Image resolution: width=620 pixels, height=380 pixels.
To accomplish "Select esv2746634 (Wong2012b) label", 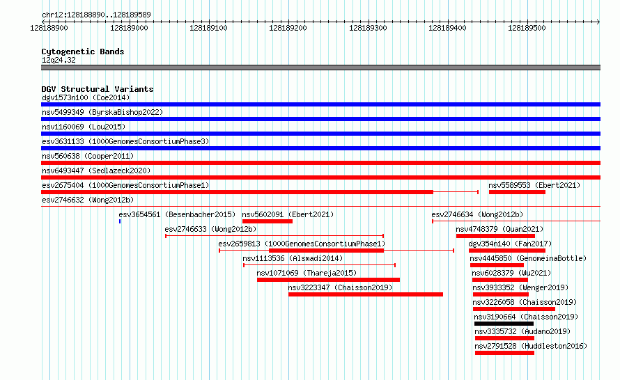I will [x=477, y=214].
